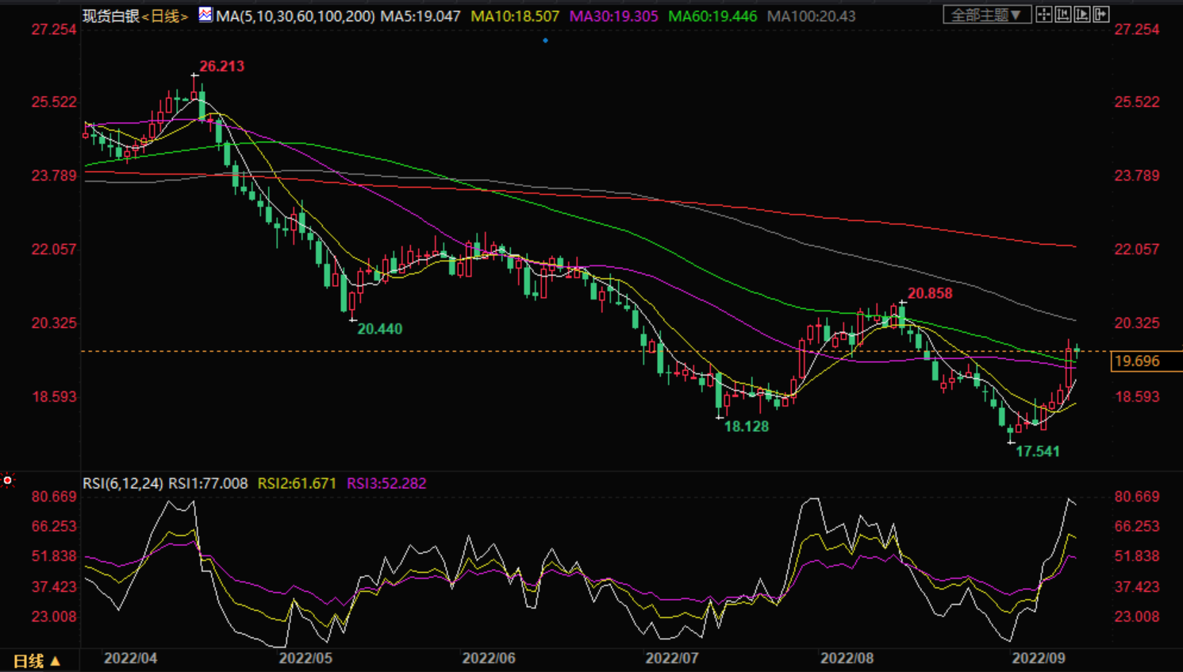Expand the 日线 period selector at bottom left
Screen dimensions: 1183x672
(37, 660)
